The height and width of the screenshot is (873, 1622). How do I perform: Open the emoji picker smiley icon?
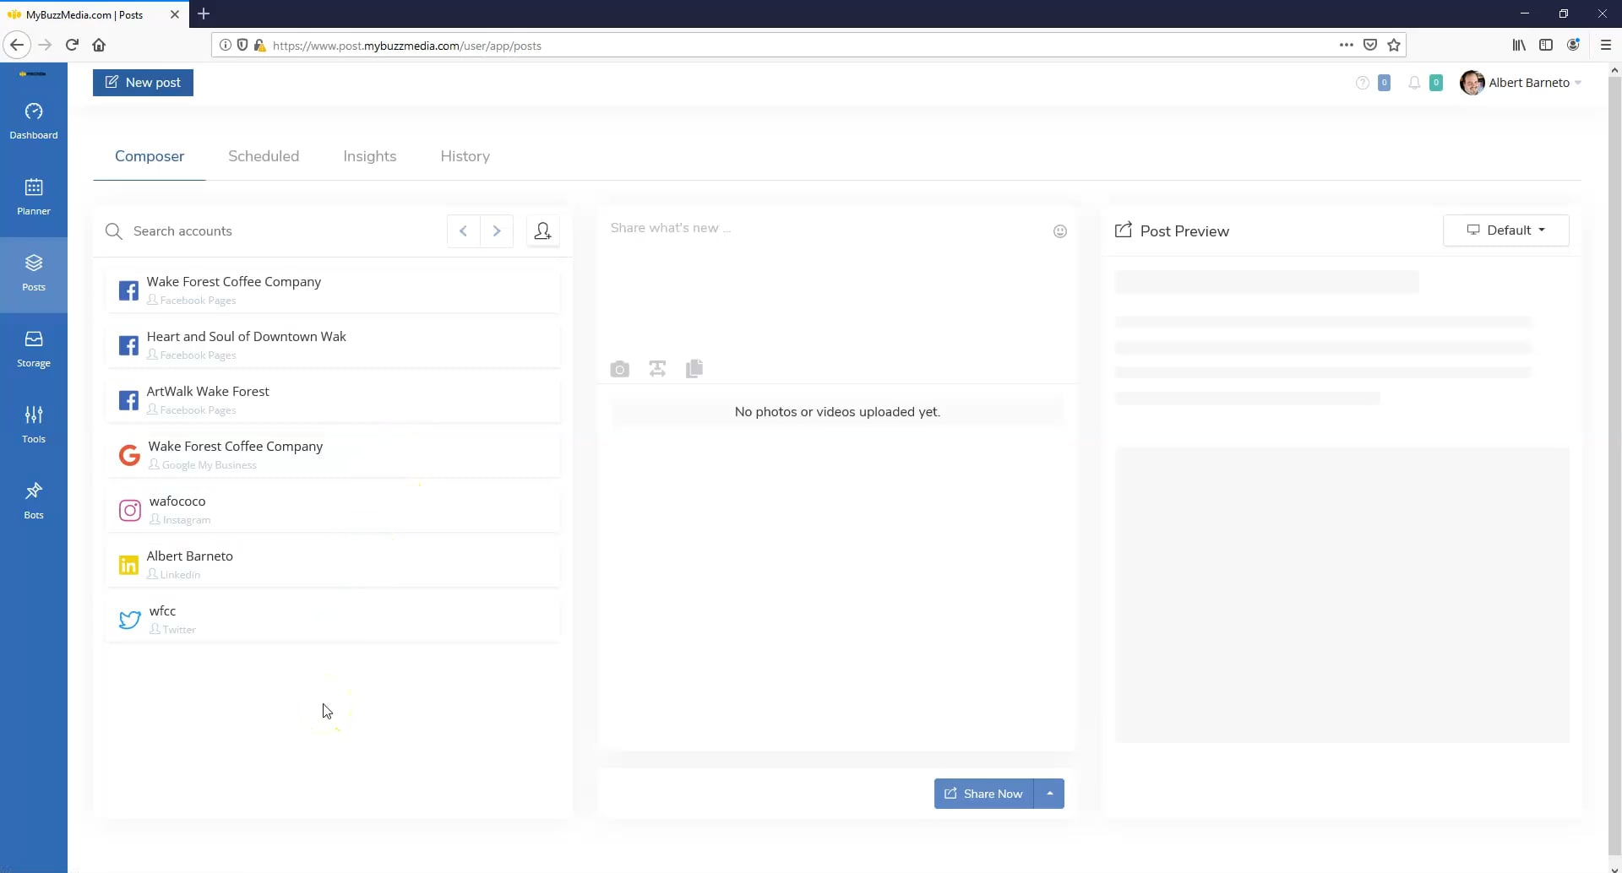pyautogui.click(x=1060, y=231)
